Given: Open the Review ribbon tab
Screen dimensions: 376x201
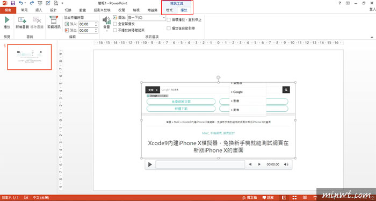Looking at the screenshot, I should [121, 10].
